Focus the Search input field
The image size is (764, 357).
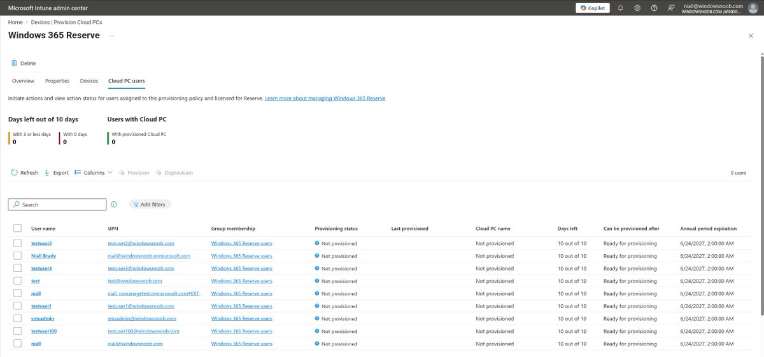(x=57, y=205)
